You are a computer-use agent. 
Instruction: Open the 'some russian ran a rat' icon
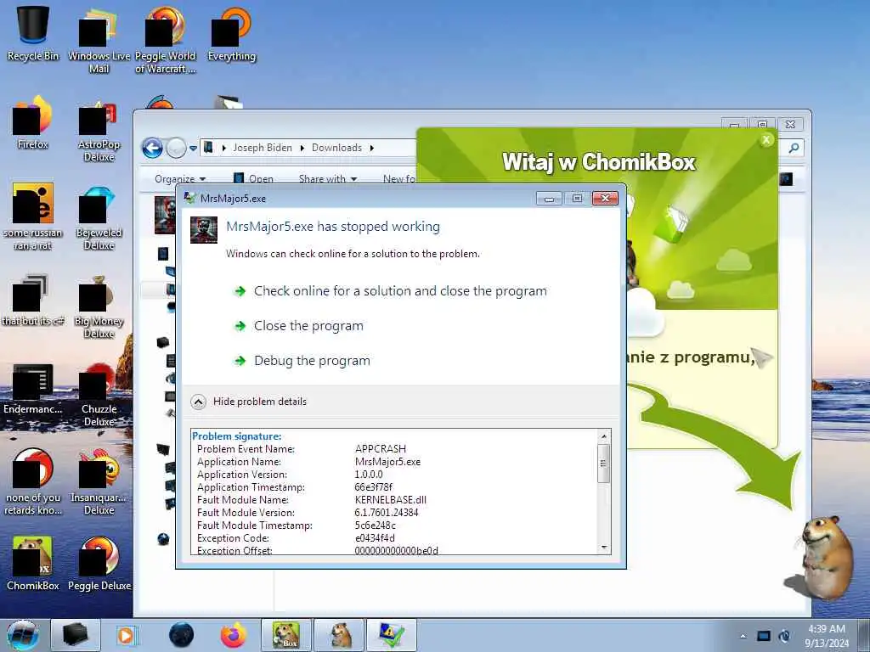33,216
